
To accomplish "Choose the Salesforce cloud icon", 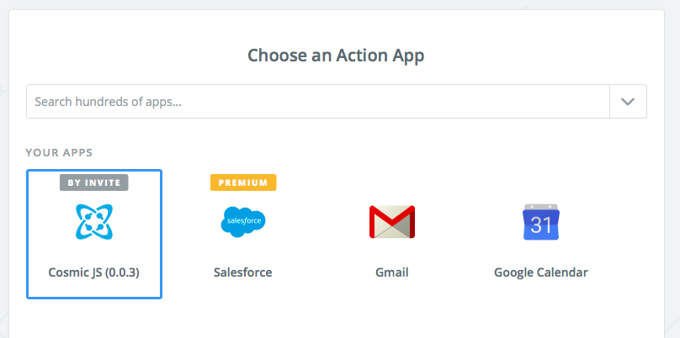I will pos(243,222).
